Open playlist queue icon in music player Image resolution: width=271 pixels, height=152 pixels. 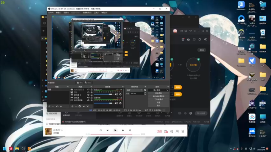click(183, 131)
